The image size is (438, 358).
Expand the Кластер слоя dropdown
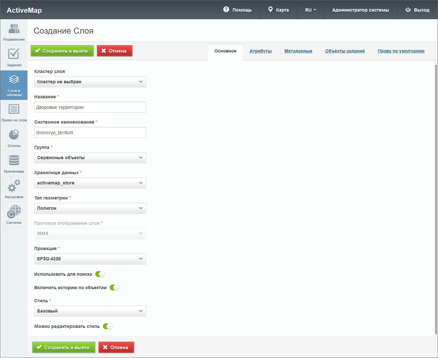pos(90,82)
